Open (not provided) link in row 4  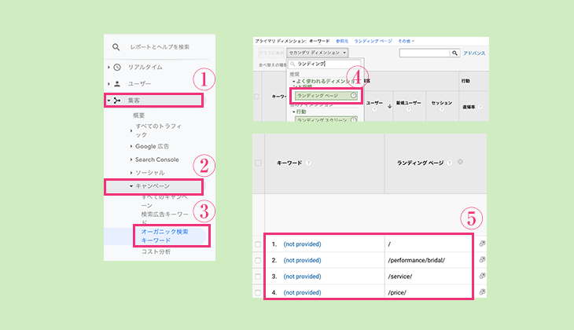303,292
